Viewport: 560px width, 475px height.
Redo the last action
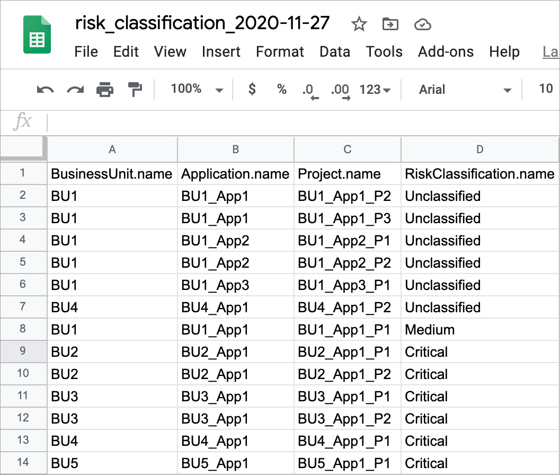tap(75, 90)
